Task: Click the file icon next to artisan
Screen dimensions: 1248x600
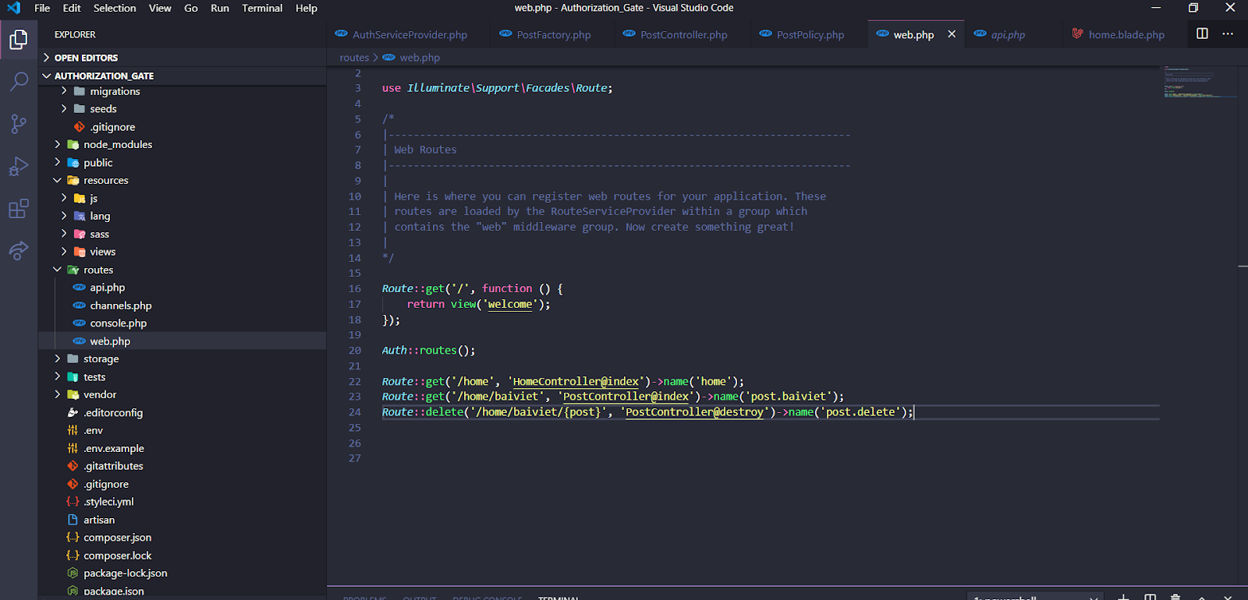Action: coord(73,520)
